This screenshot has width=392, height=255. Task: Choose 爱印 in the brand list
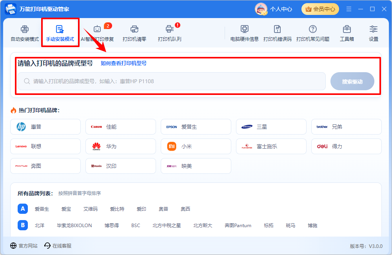point(142,209)
